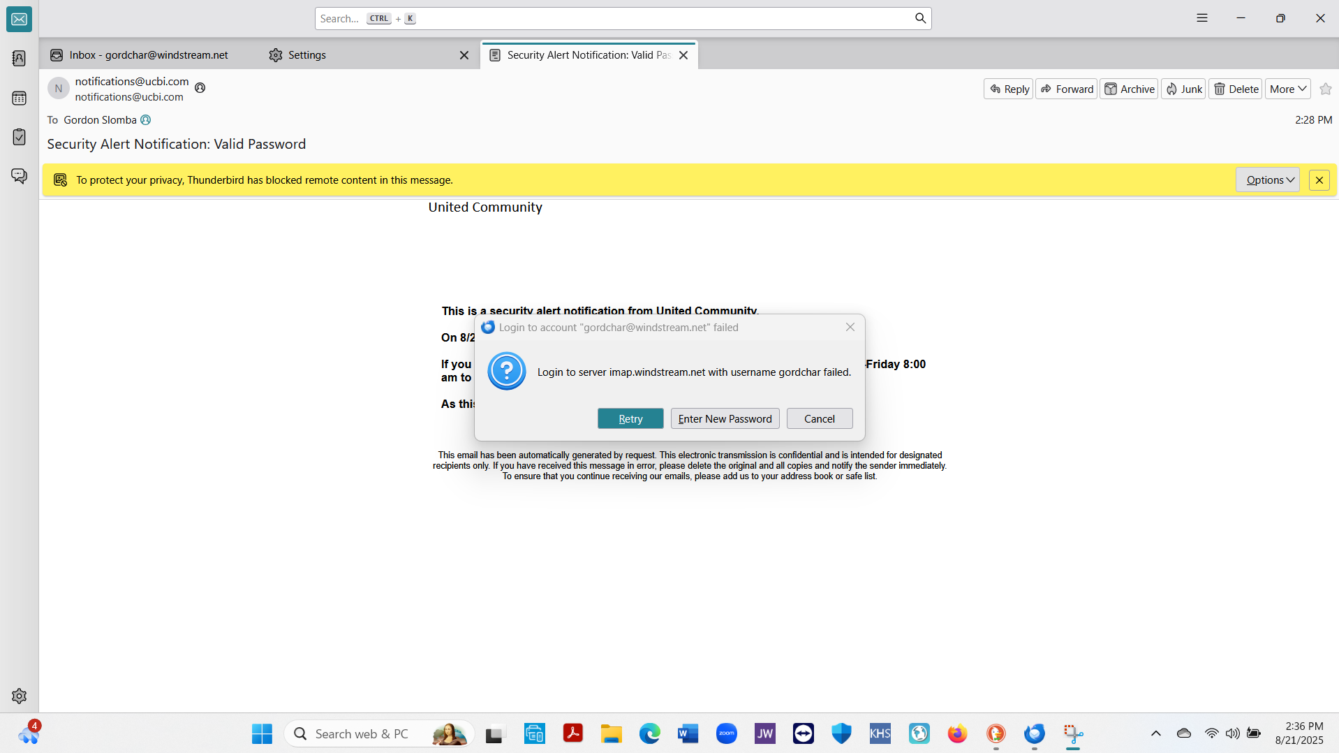Open Adobe Acrobat from the taskbar
Viewport: 1339px width, 753px height.
point(572,733)
